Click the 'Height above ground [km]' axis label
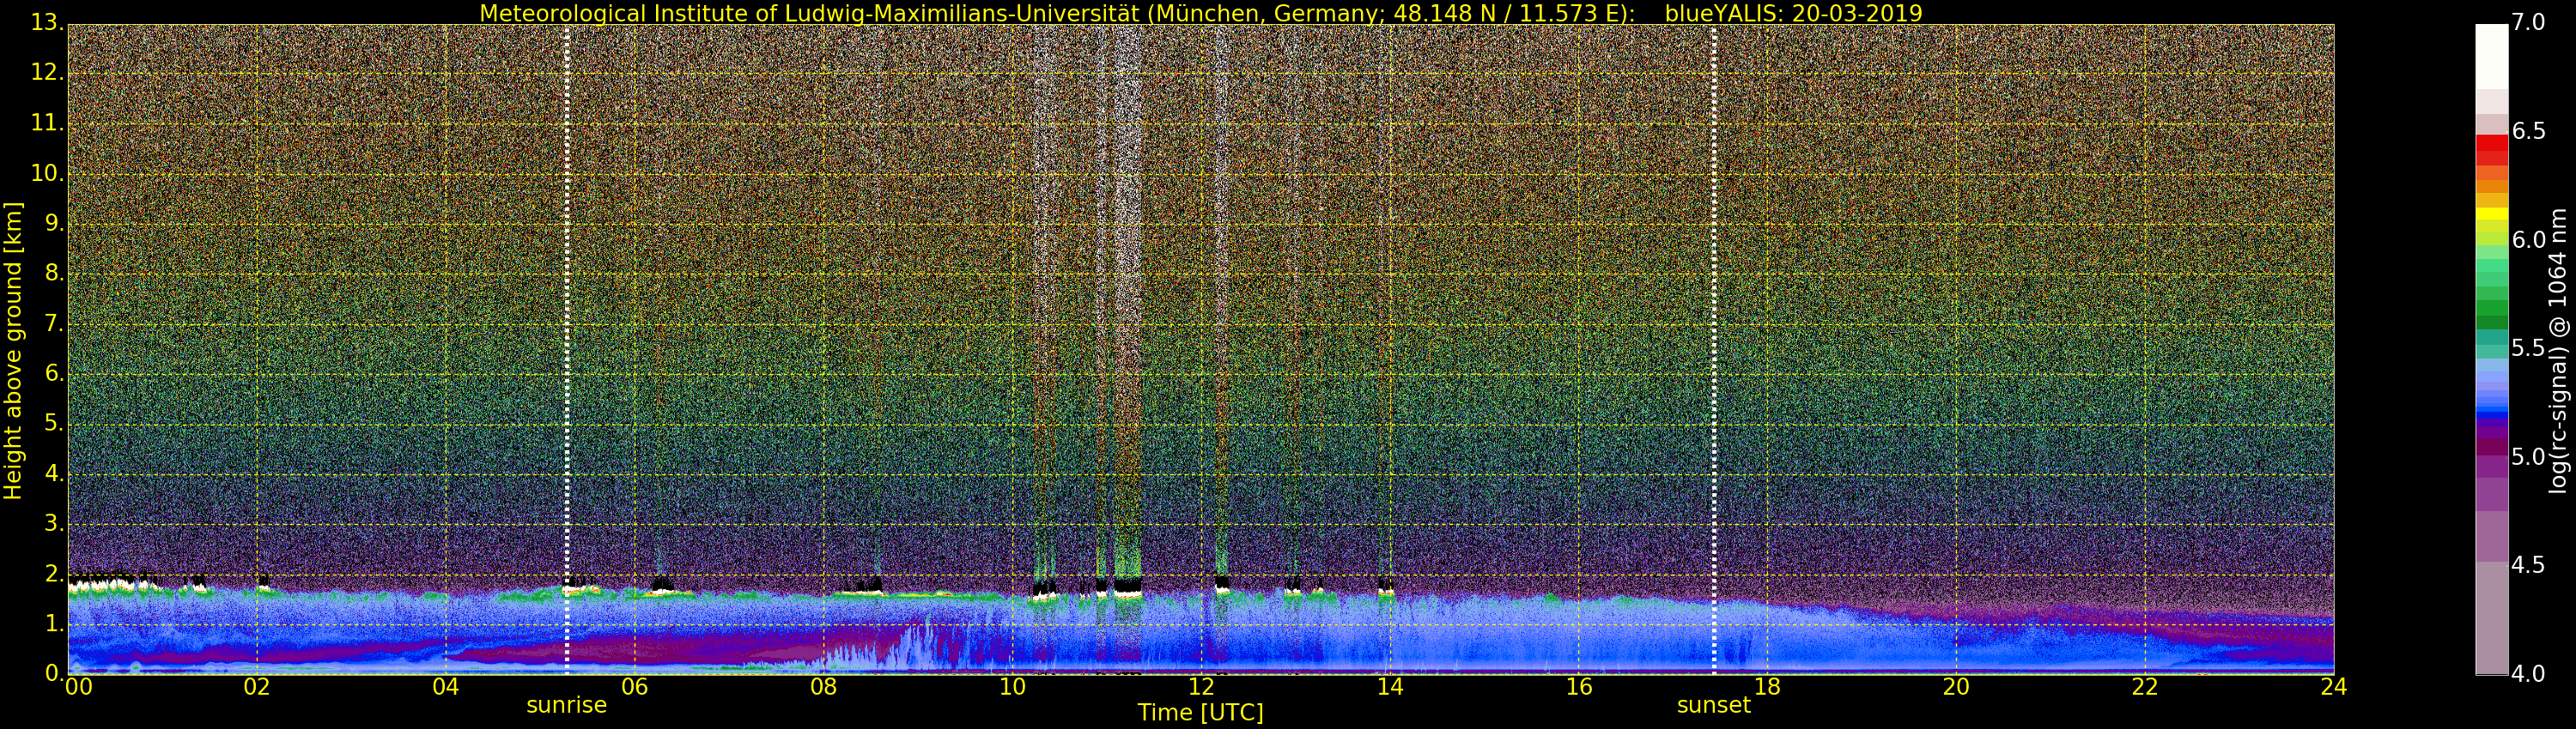Screen dimensions: 2576x729 pyautogui.click(x=13, y=351)
